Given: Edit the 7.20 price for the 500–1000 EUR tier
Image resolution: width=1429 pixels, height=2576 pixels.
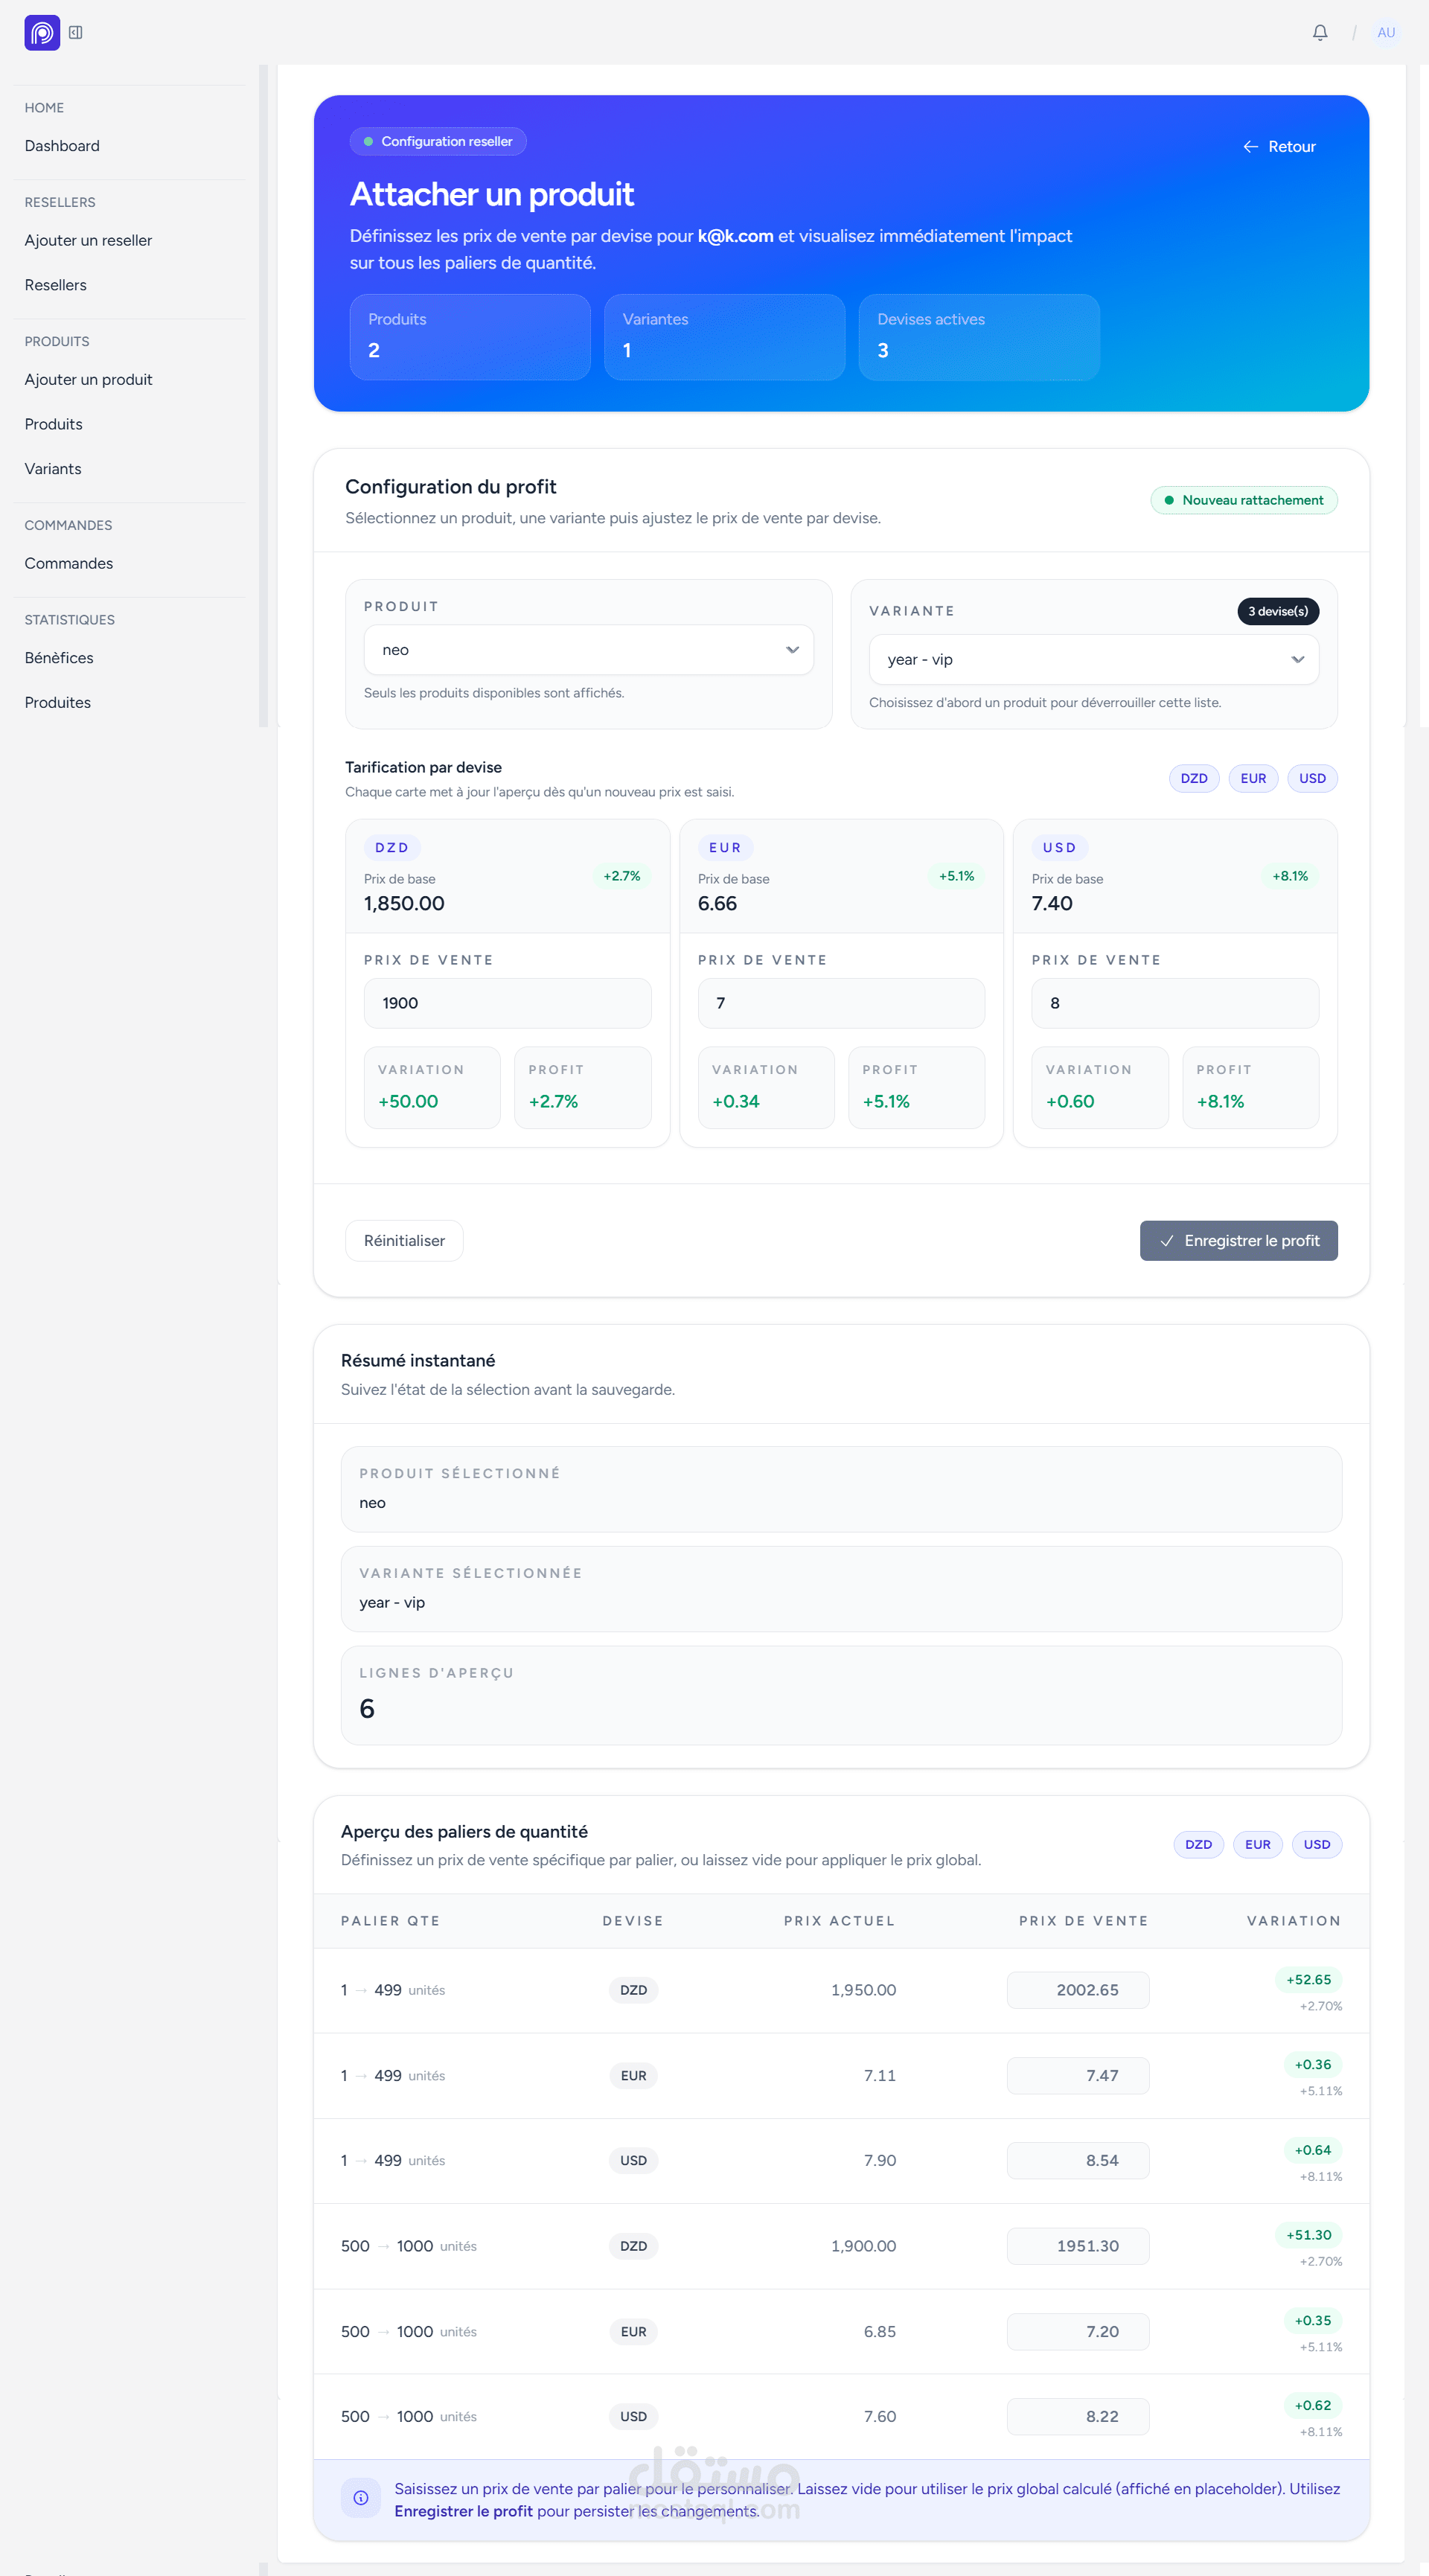Looking at the screenshot, I should coord(1078,2332).
